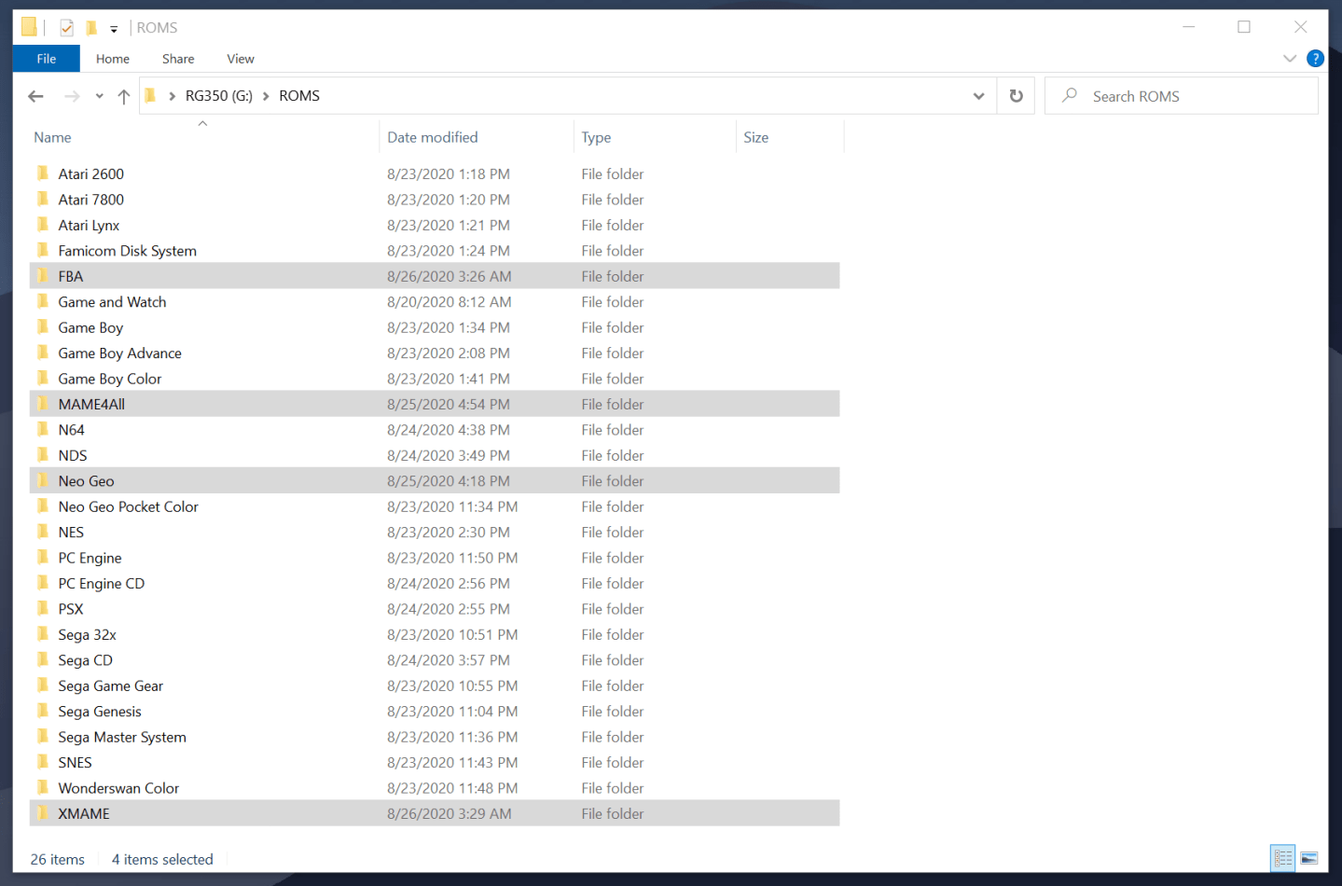Select the Atari 7800 folder icon
Viewport: 1342px width, 886px height.
[43, 200]
